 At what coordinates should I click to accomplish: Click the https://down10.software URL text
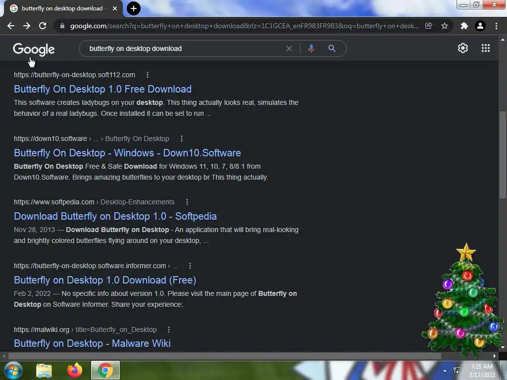pos(51,139)
